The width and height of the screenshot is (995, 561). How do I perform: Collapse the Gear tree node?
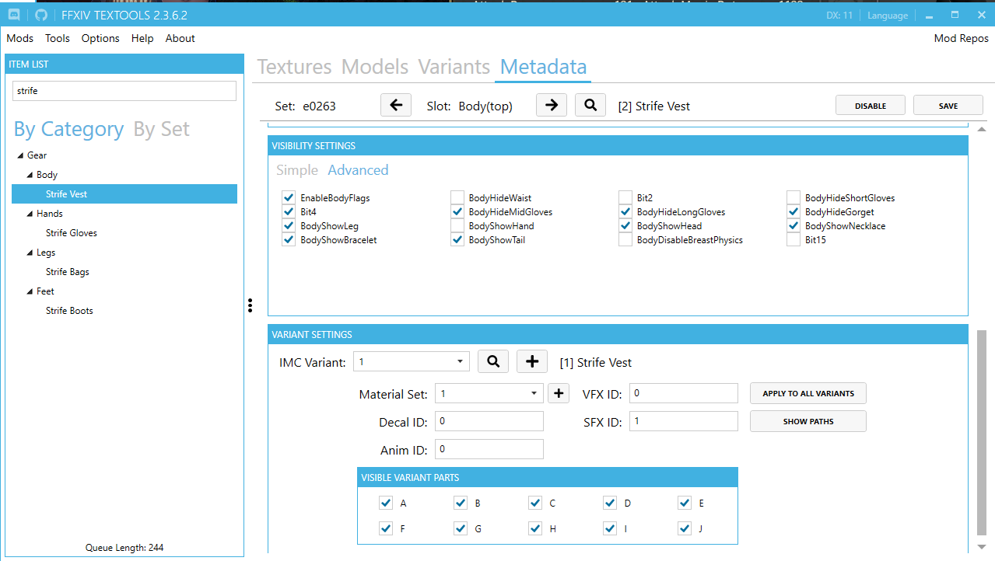[20, 155]
